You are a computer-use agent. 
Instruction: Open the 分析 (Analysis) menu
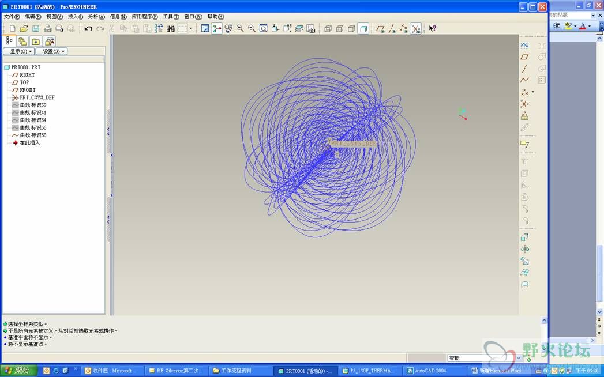(96, 17)
